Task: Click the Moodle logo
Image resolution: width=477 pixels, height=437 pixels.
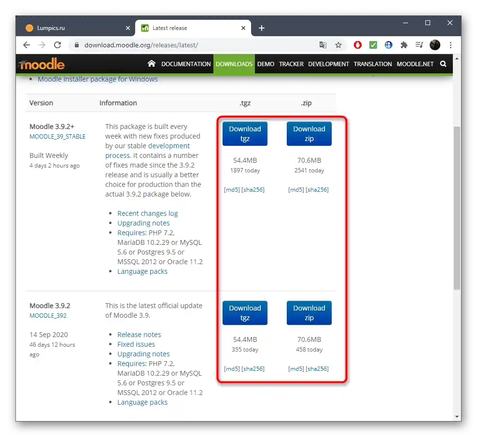Action: (x=42, y=64)
